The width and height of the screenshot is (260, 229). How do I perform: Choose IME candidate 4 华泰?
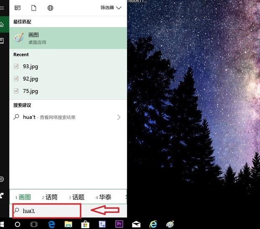point(103,197)
